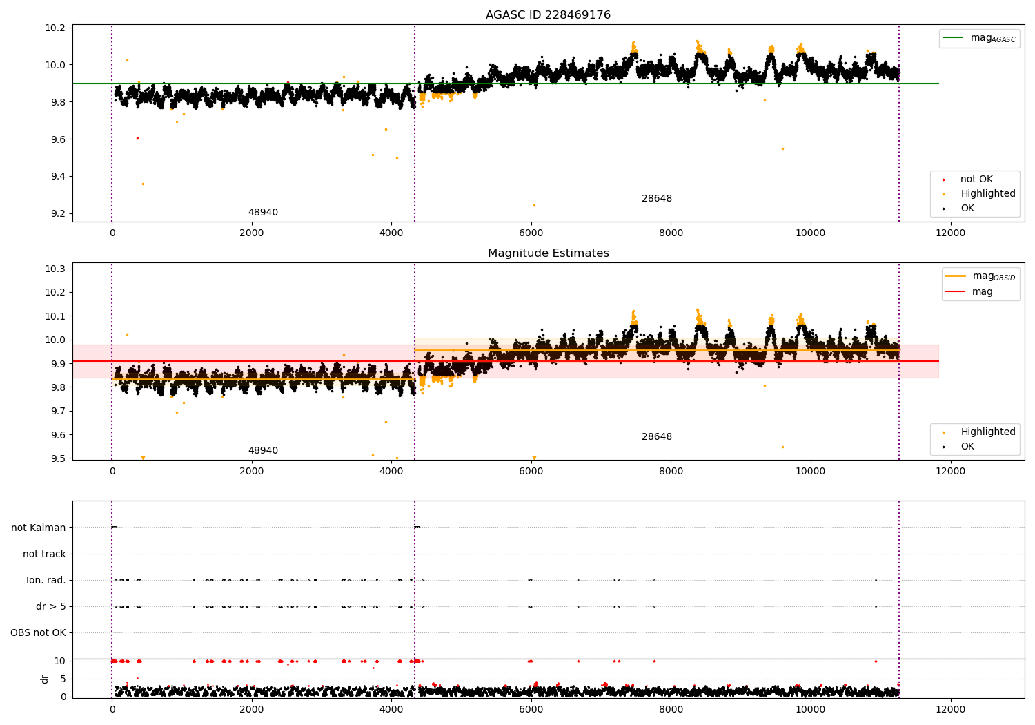Select 'OK' in the top plot's lower legend

967,209
